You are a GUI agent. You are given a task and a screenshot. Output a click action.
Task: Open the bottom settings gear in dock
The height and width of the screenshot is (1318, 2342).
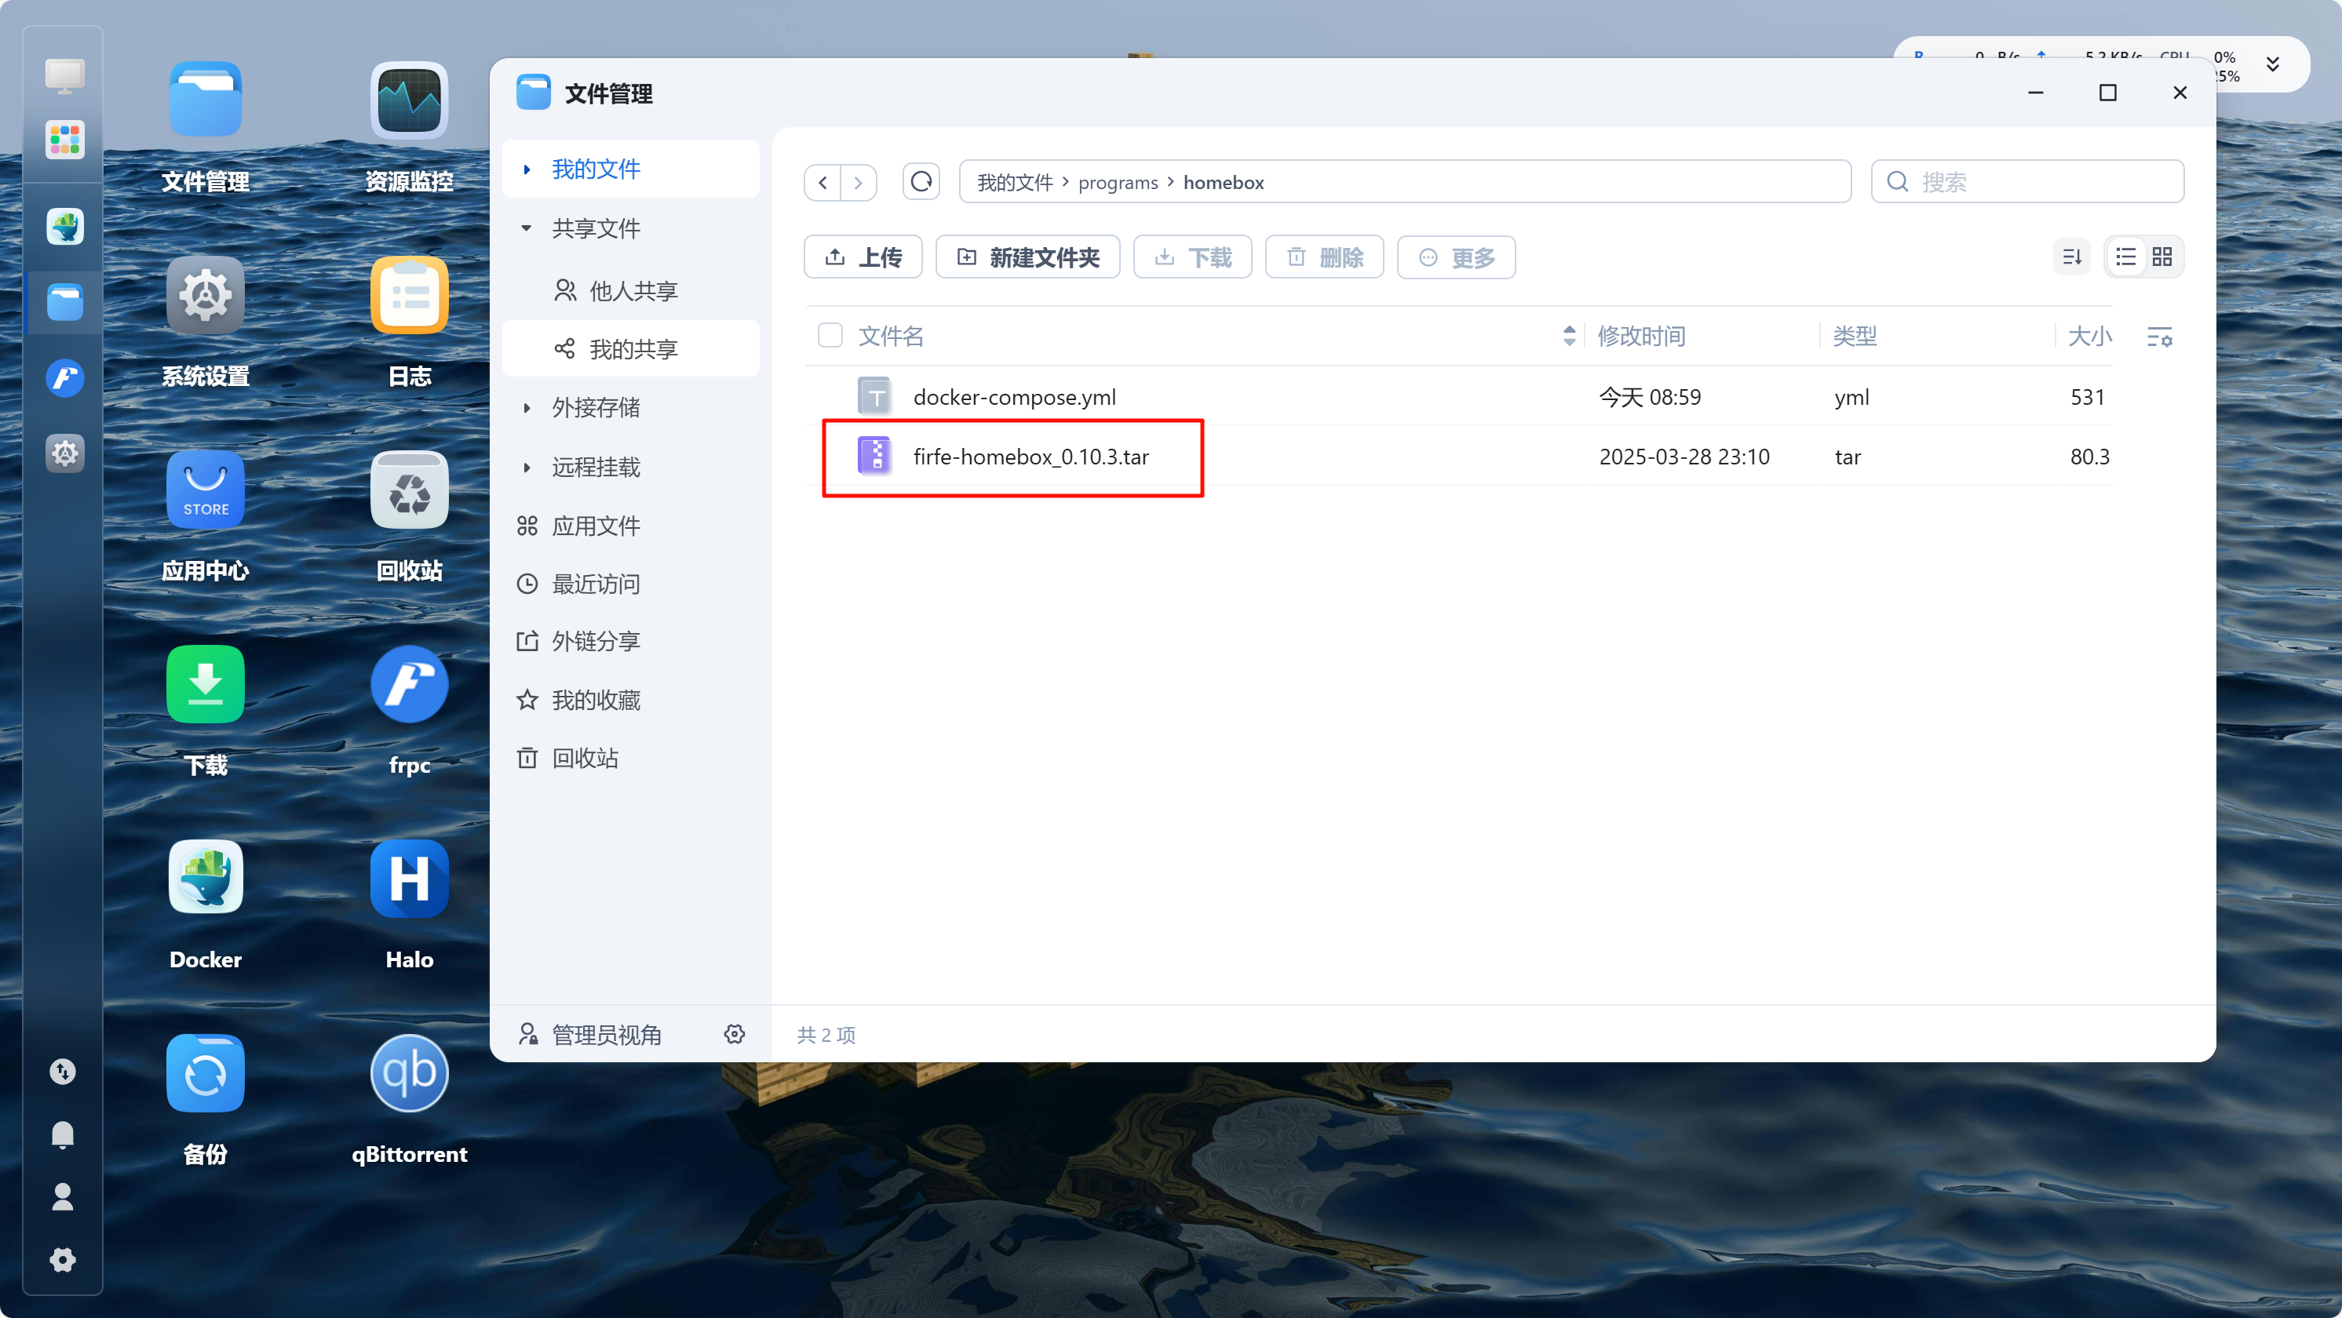pos(63,1260)
